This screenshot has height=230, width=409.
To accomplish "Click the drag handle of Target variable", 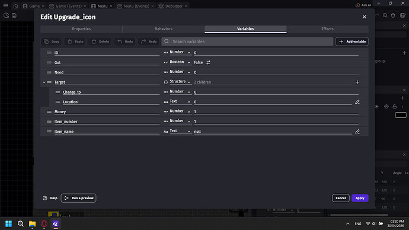I will pyautogui.click(x=49, y=82).
